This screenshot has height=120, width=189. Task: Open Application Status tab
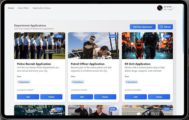click(x=42, y=8)
